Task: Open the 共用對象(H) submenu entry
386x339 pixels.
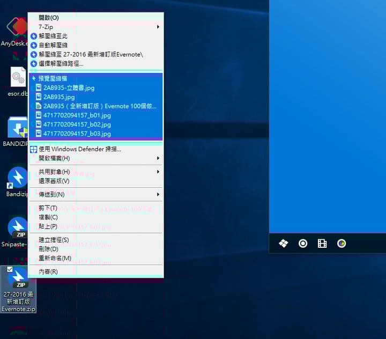Action: (96, 172)
